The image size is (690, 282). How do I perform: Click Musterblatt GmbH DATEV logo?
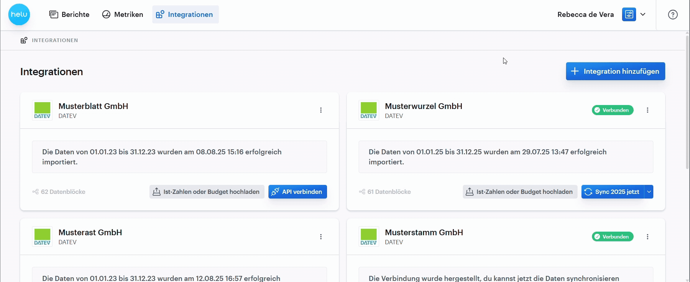[x=42, y=110]
